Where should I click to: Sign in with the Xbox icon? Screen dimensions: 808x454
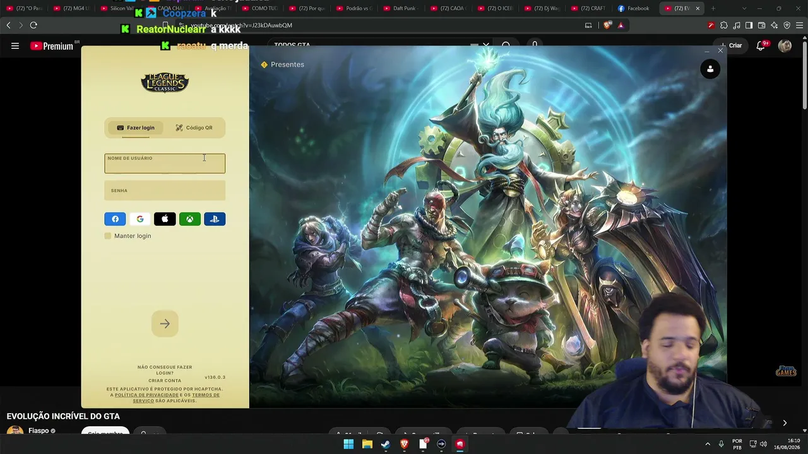(x=190, y=219)
